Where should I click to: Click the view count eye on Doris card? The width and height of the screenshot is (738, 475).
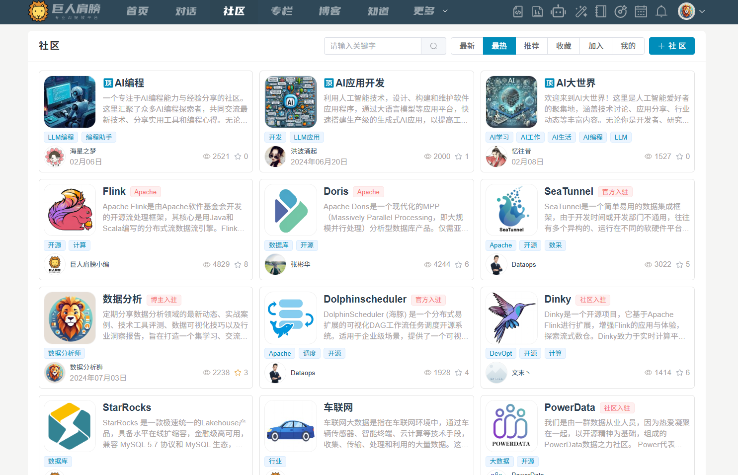coord(427,265)
